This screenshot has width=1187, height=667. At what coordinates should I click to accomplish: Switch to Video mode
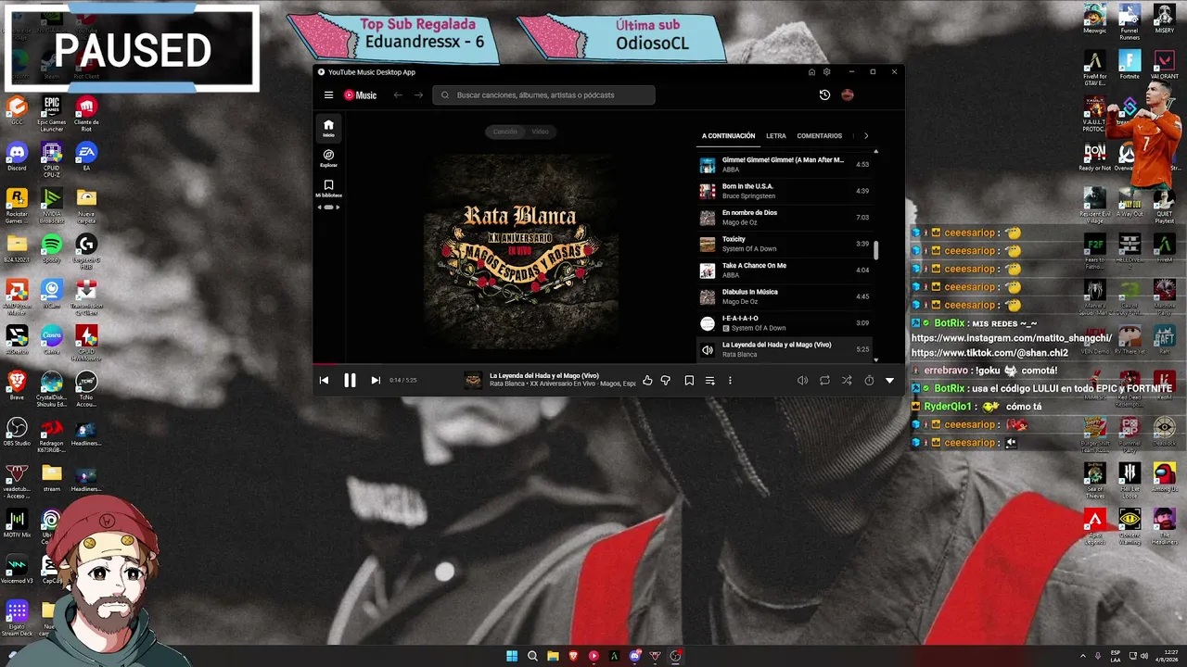[540, 132]
